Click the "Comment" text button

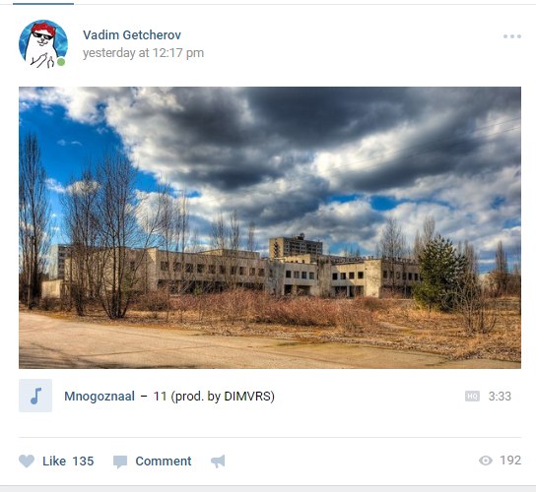pos(164,461)
